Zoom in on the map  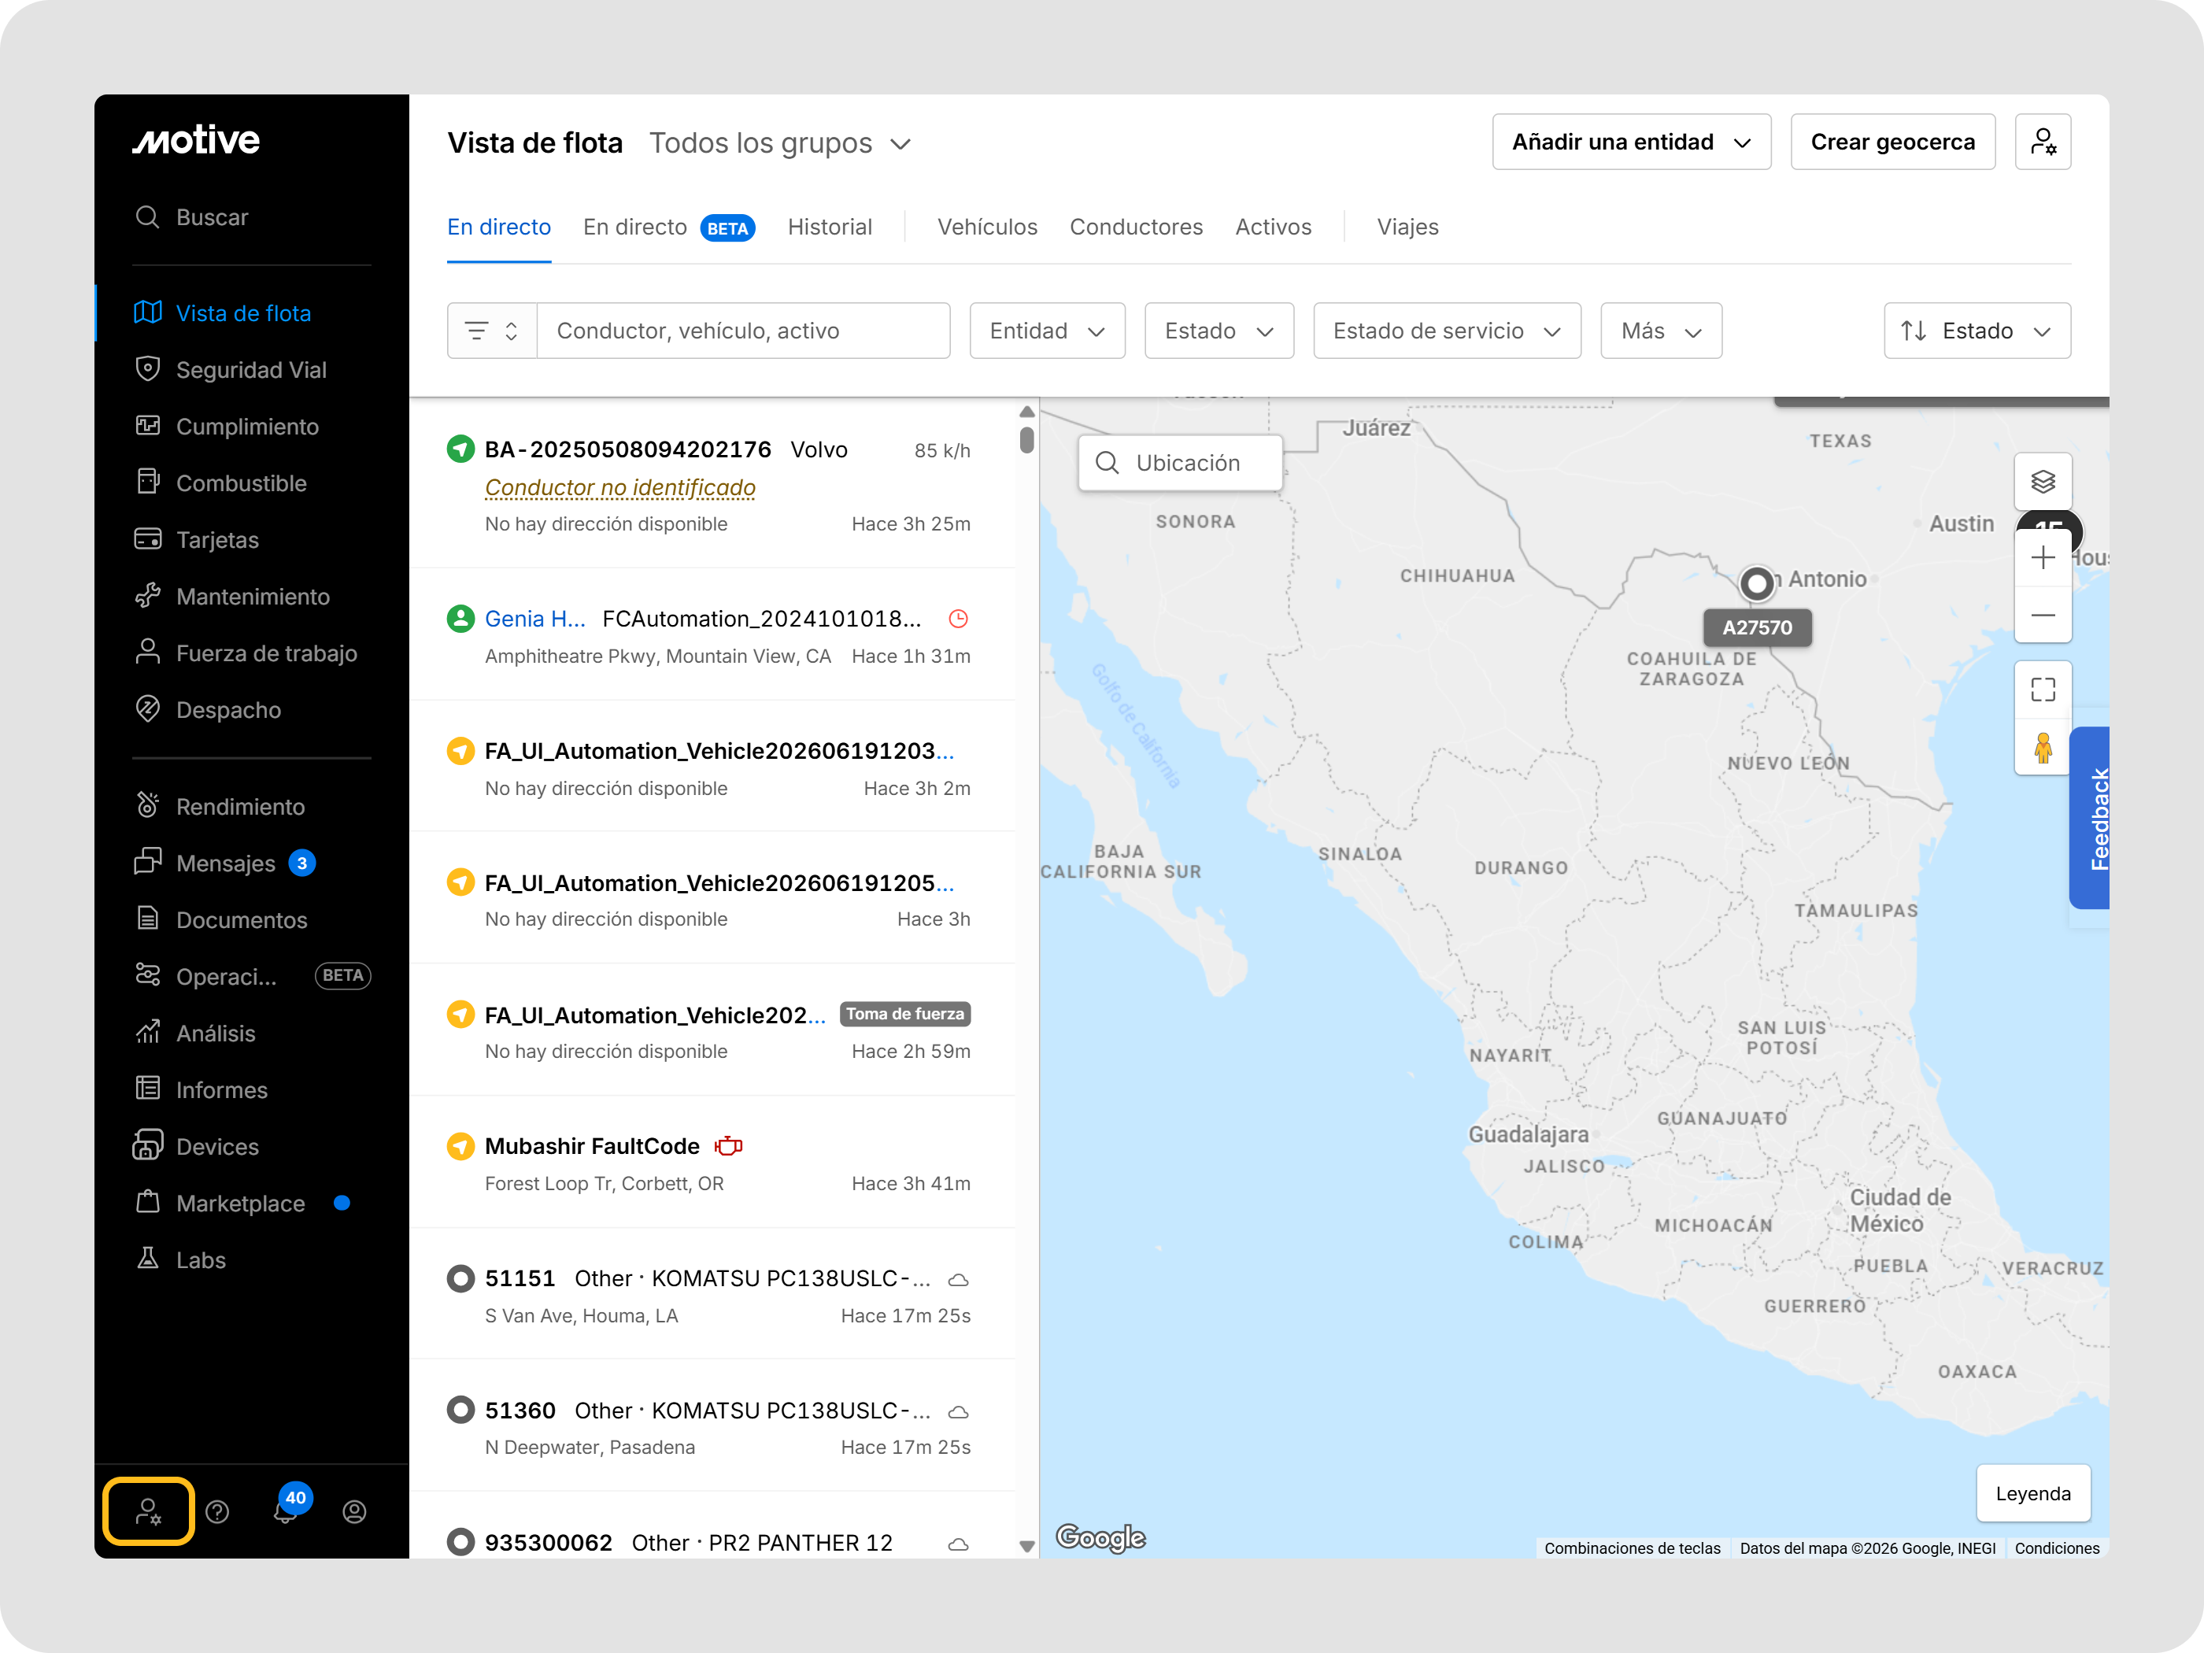2043,558
